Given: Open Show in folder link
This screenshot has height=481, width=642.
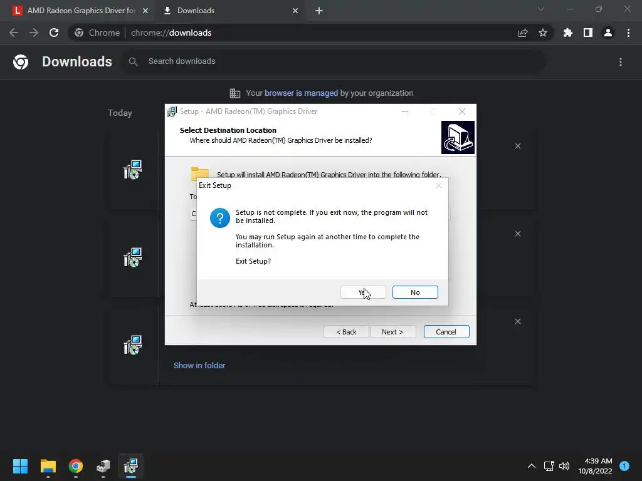Looking at the screenshot, I should tap(199, 366).
